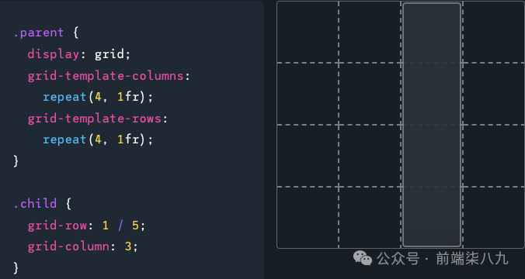Click the top-left cell of the grid preview
Viewport: 525px width, 279px height.
(308, 32)
